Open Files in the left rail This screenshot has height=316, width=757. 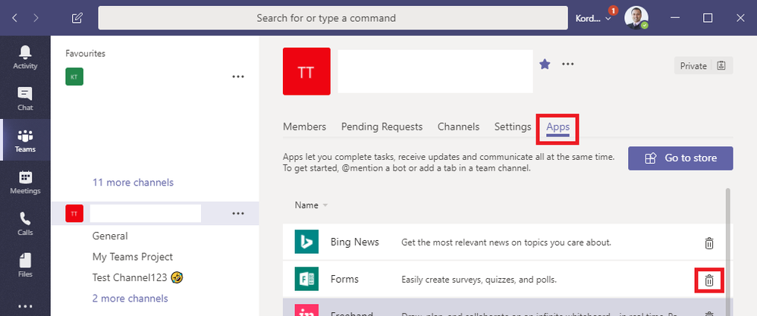coord(25,265)
